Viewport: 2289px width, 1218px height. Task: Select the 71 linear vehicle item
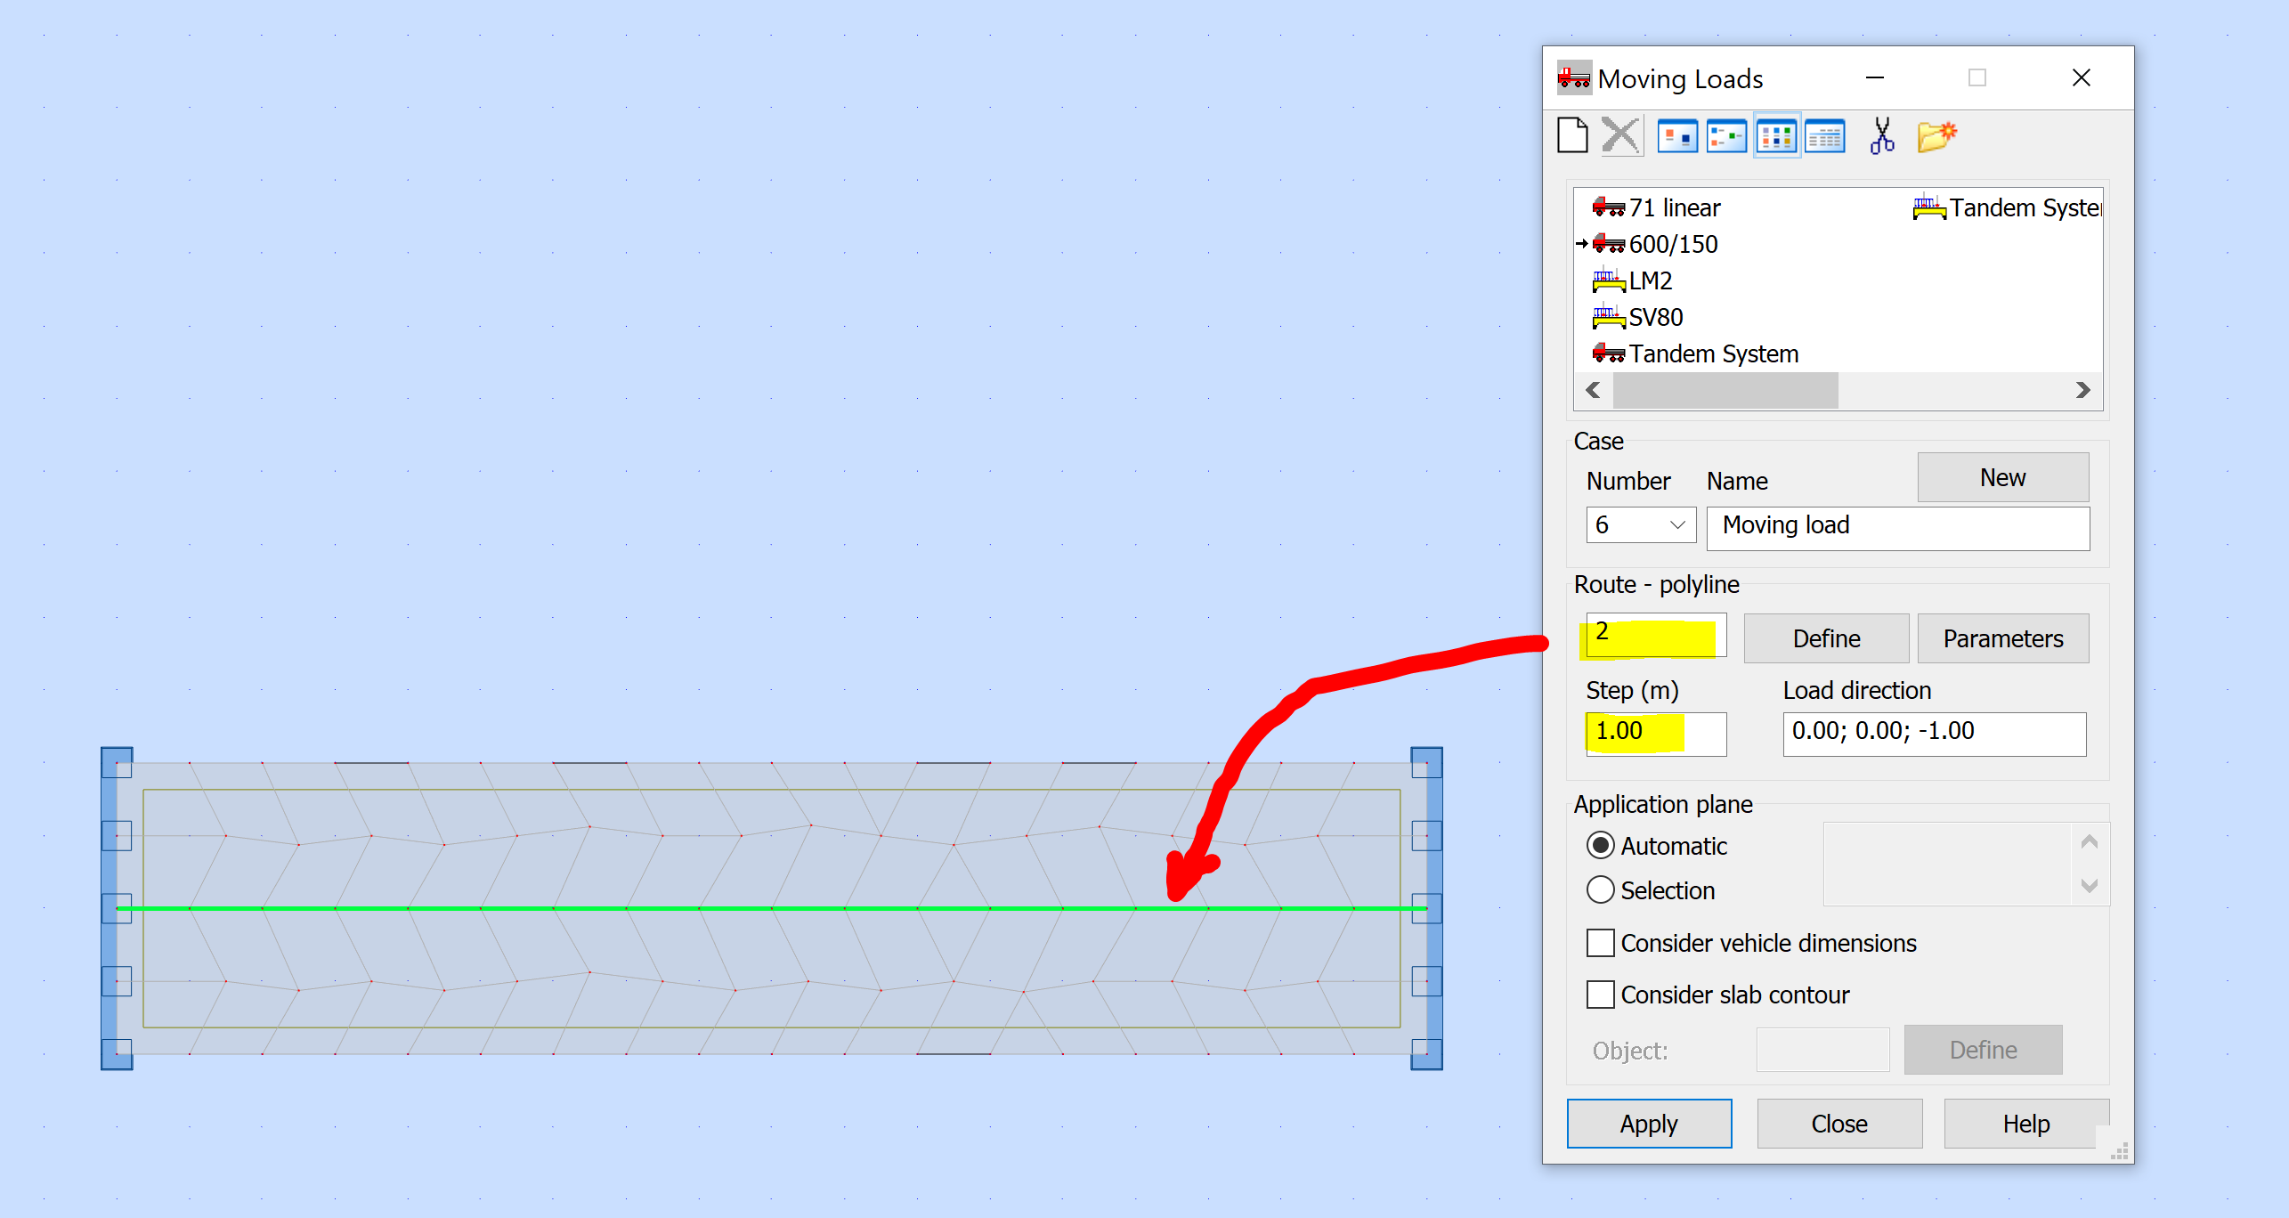pos(1673,207)
